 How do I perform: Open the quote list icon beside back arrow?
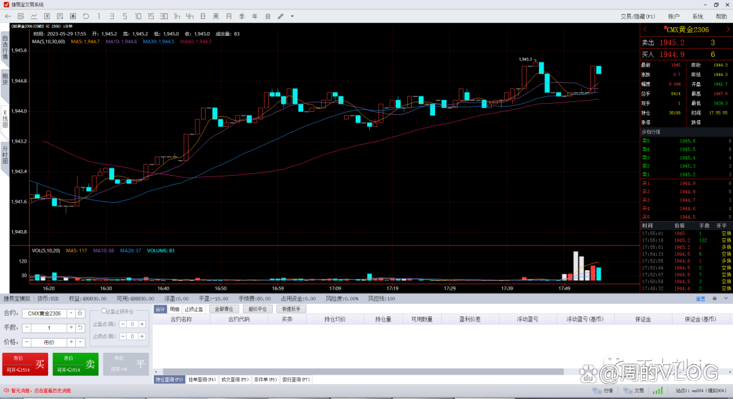20,16
